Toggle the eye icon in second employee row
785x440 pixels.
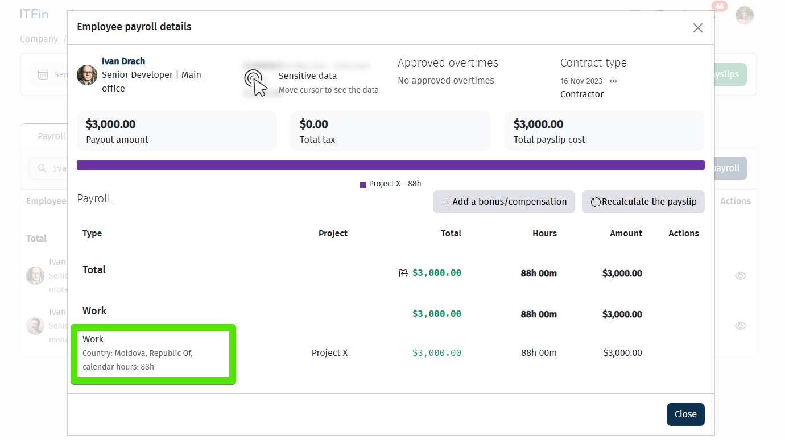[x=740, y=326]
